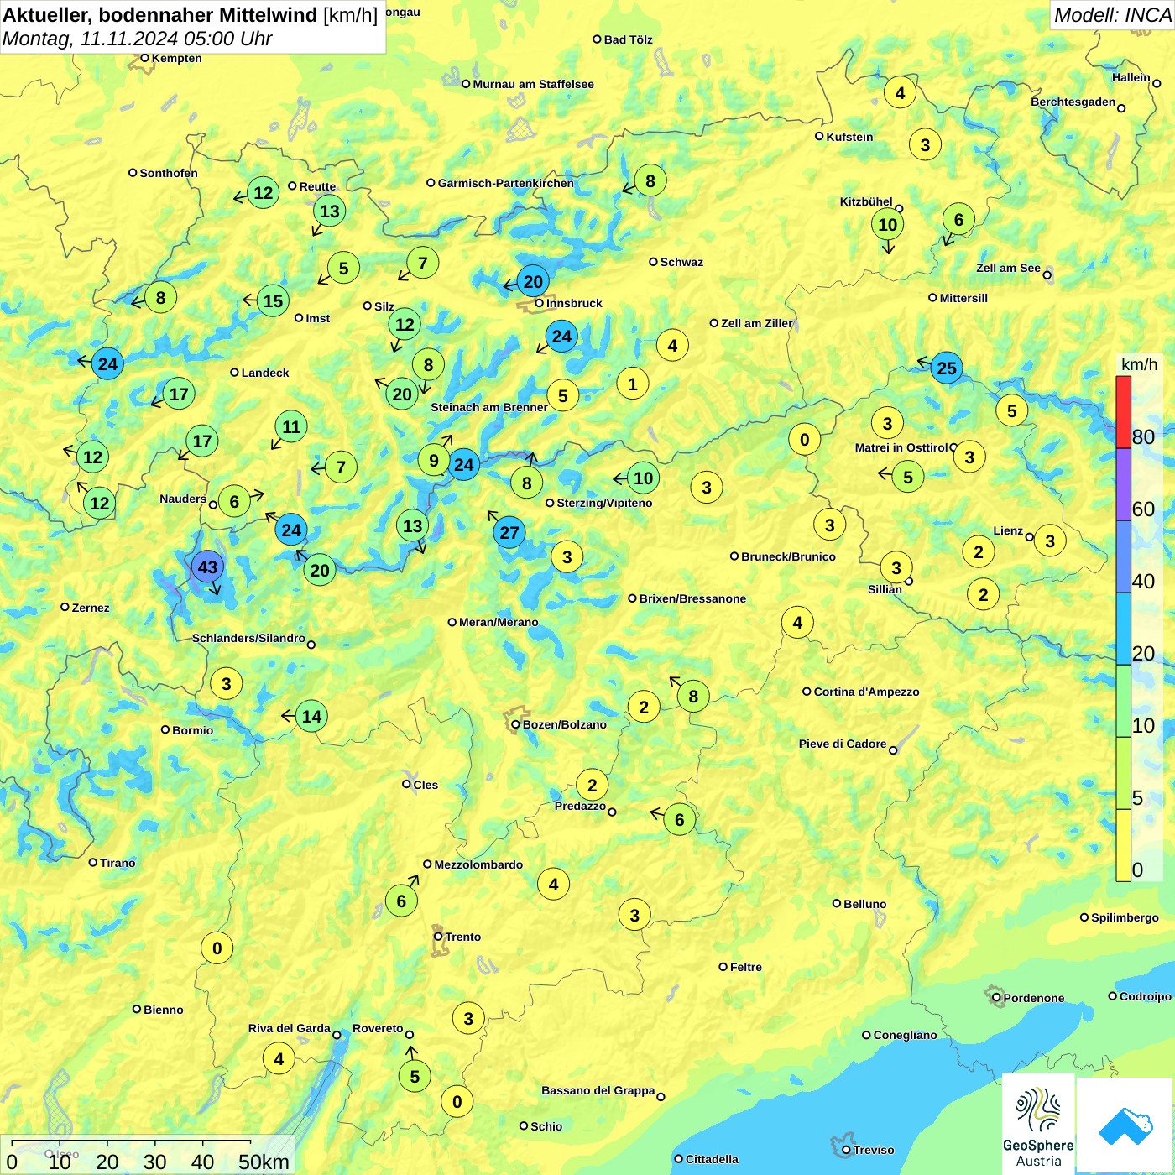Select the 3 km/h marker beside Lienz
Viewport: 1175px width, 1175px height.
click(x=1050, y=540)
